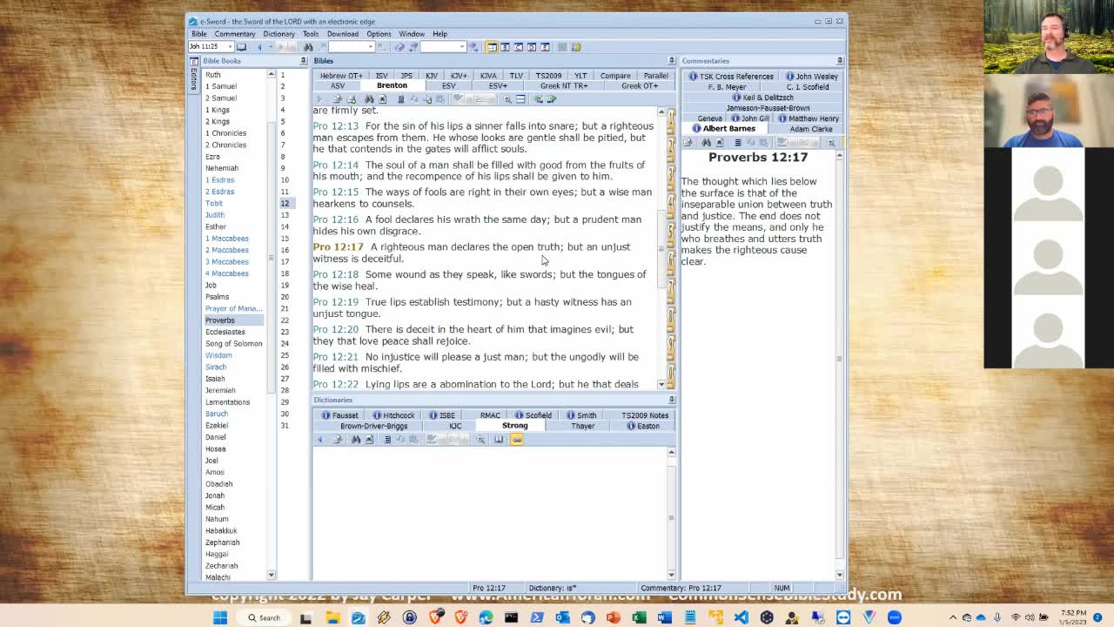Image resolution: width=1114 pixels, height=627 pixels.
Task: Toggle the highlighted link icon in Dictionaries toolbar
Action: [x=517, y=440]
